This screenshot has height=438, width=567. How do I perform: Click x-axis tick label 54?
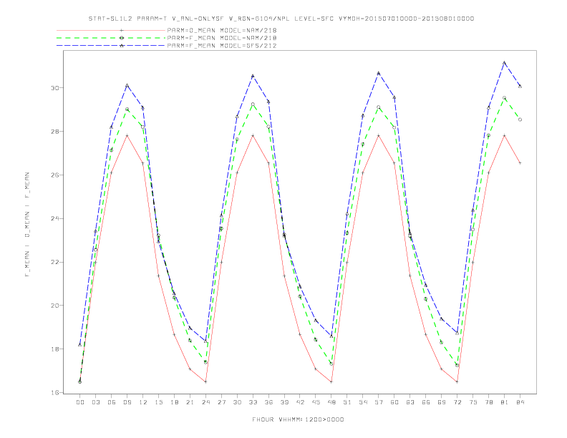tap(363, 402)
